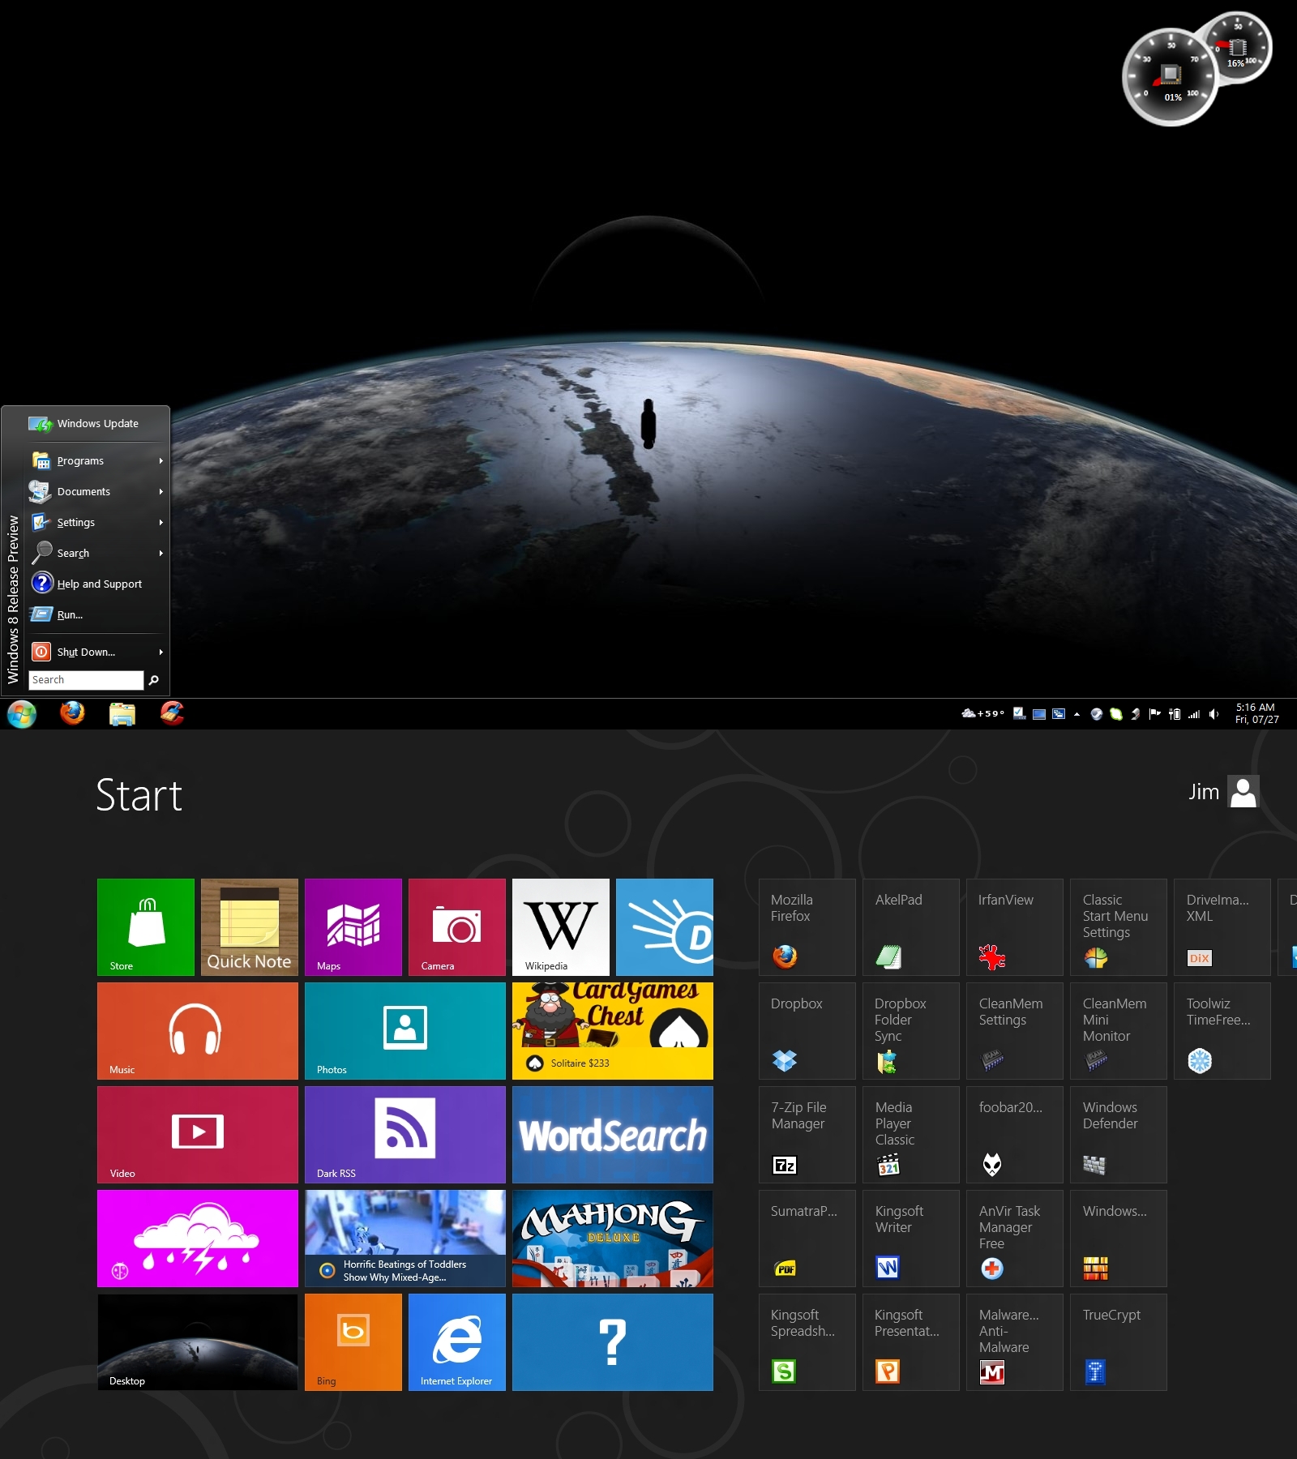Open the foobar2000 tile
This screenshot has width=1297, height=1459.
click(x=1015, y=1134)
